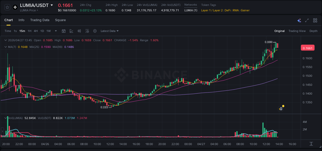Open the Square tab
Image resolution: width=322 pixels, height=151 pixels.
[x=60, y=20]
